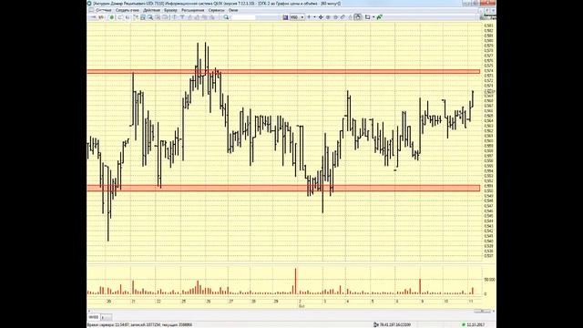
Task: Click the magnifier search icon in the toolbar
Action: coord(226,17)
